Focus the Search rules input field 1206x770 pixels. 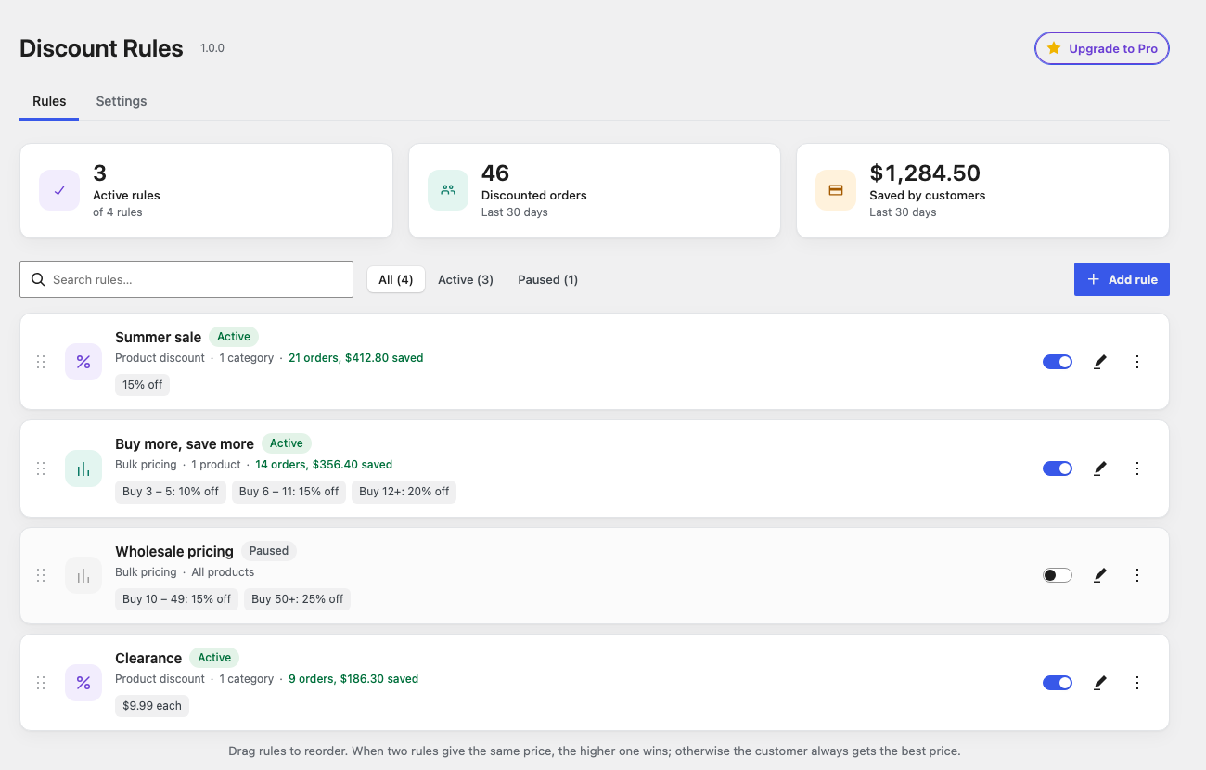[x=186, y=279]
